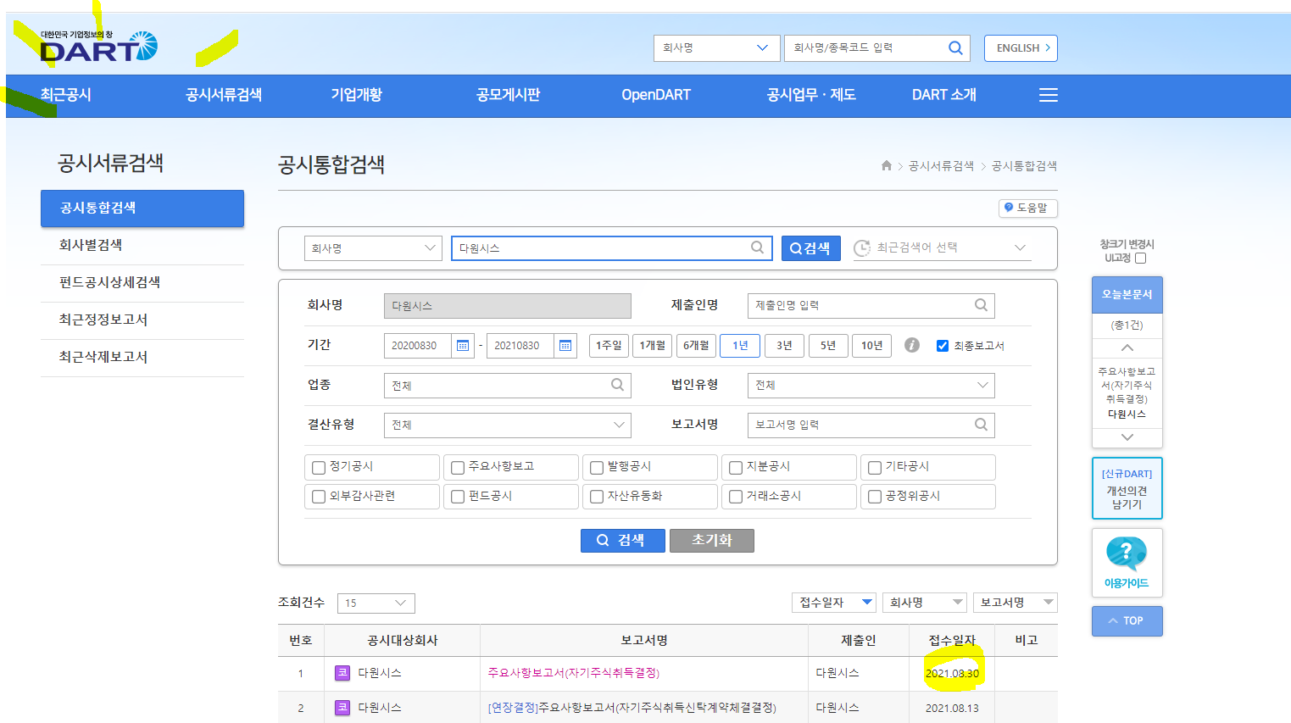Check the 펀드공시 checkbox
Viewport: 1291px width, 723px height.
click(x=458, y=497)
